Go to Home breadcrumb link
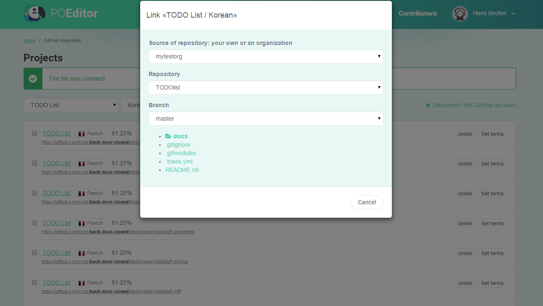 29,40
